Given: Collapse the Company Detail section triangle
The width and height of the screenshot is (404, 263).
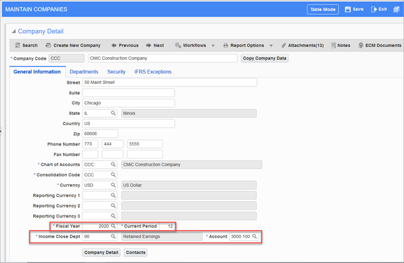Looking at the screenshot, I should tap(13, 31).
